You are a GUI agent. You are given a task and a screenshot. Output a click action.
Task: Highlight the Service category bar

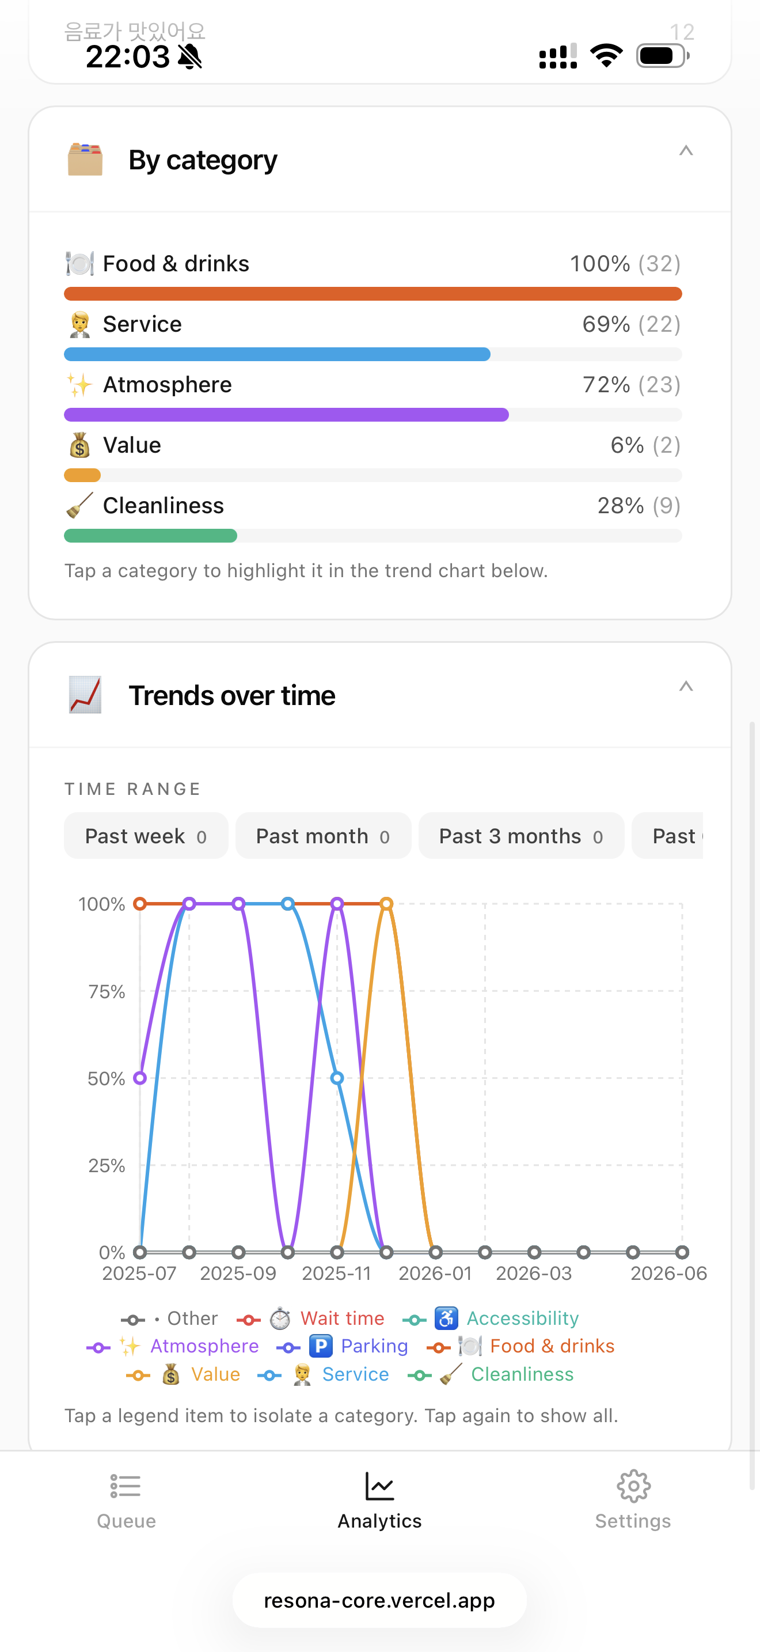pyautogui.click(x=373, y=355)
